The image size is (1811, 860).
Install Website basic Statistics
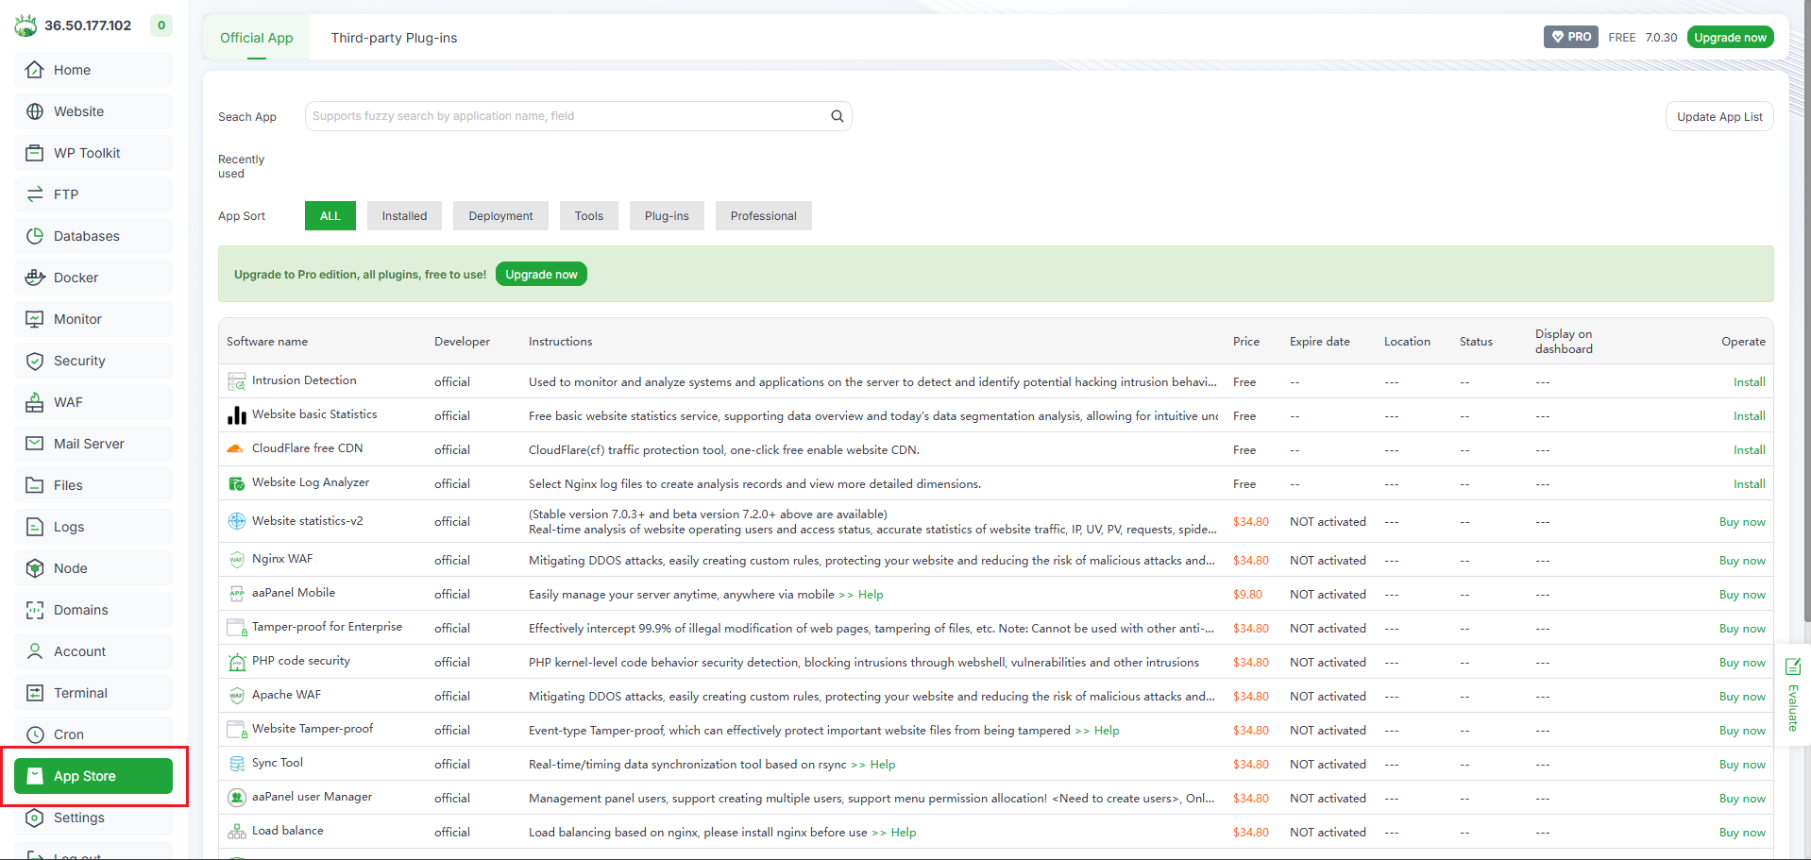click(1749, 416)
